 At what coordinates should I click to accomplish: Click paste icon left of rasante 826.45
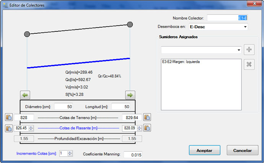[x=9, y=128]
